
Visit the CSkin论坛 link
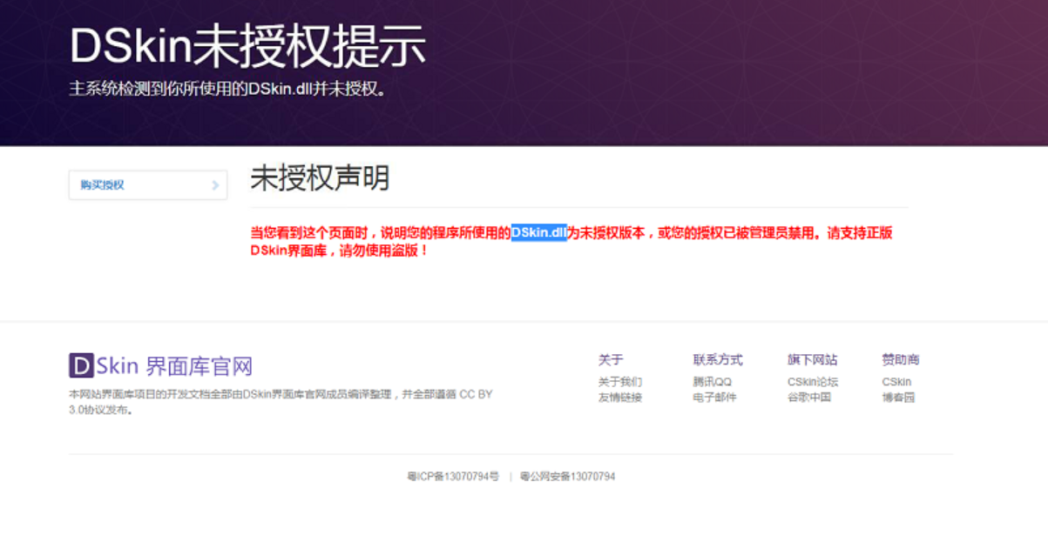point(813,382)
